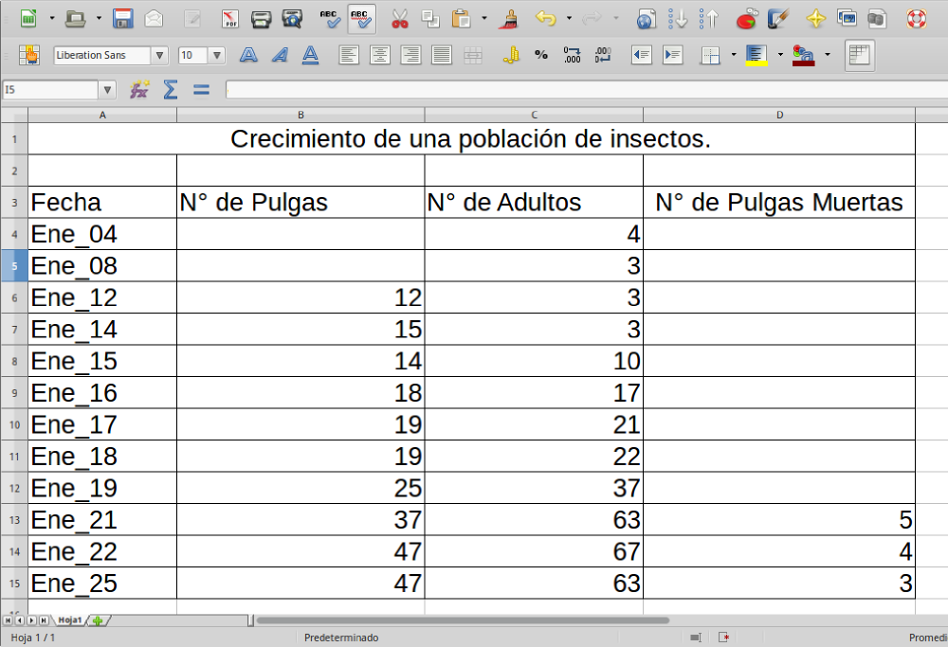948x647 pixels.
Task: Add a new sheet with the plus tab
Action: click(x=98, y=620)
